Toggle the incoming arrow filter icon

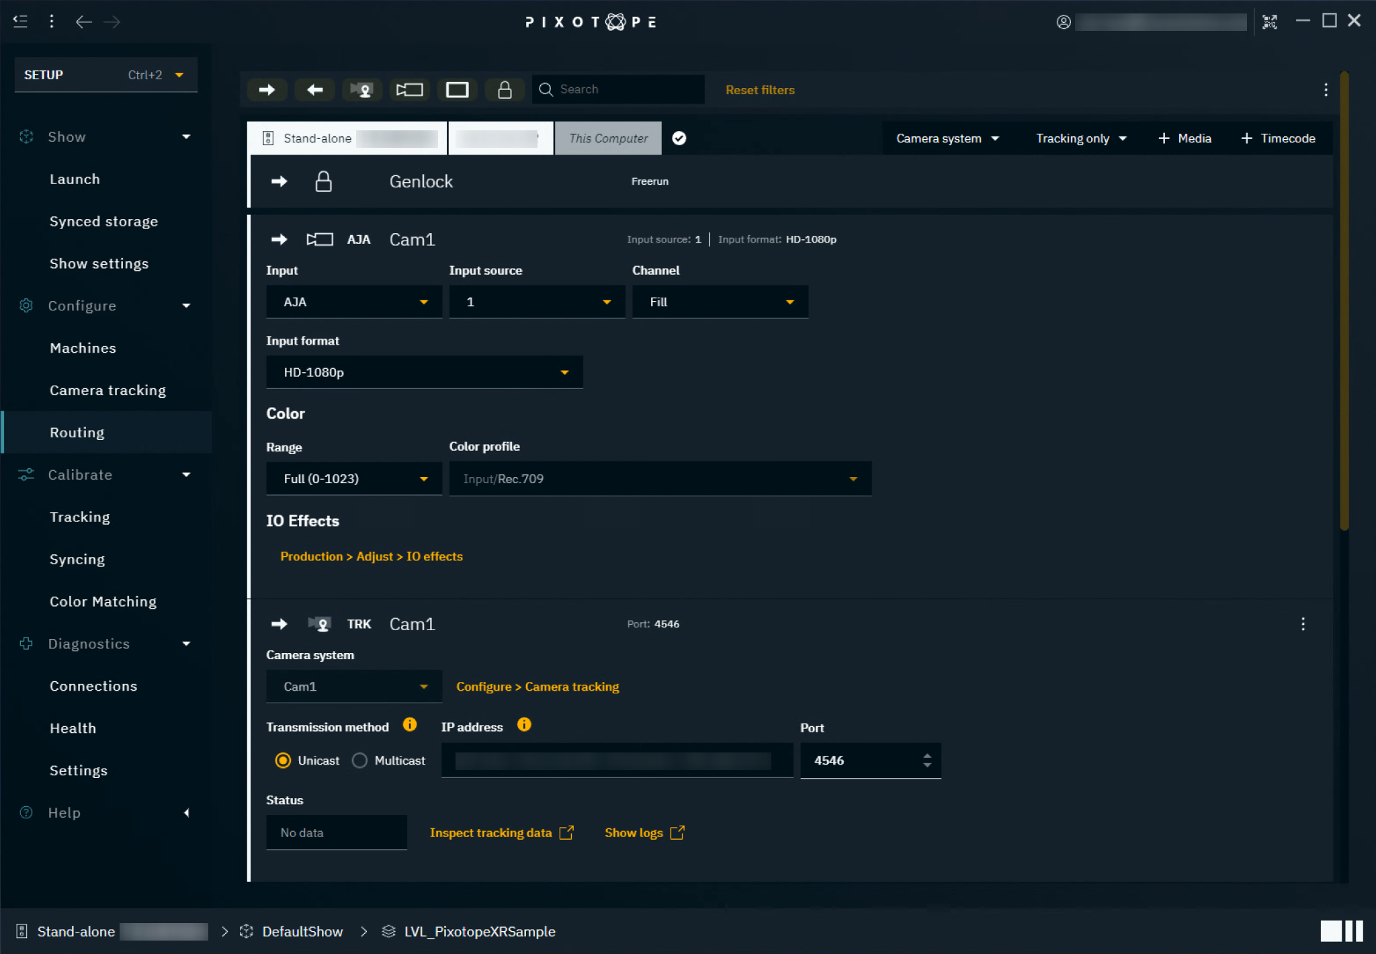tap(314, 89)
